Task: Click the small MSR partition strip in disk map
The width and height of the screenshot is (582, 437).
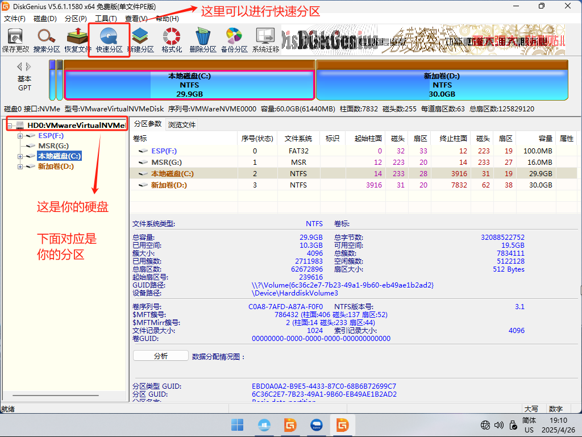Action: pyautogui.click(x=59, y=80)
